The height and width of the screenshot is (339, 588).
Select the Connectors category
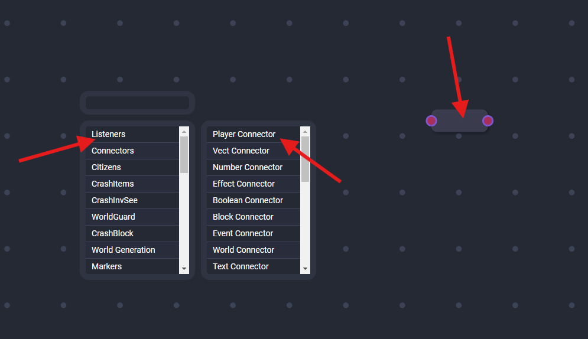(132, 151)
